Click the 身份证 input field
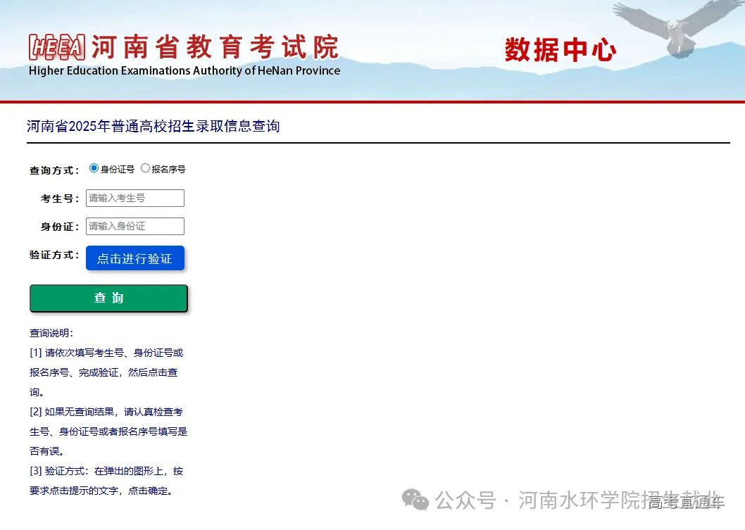 coord(134,226)
